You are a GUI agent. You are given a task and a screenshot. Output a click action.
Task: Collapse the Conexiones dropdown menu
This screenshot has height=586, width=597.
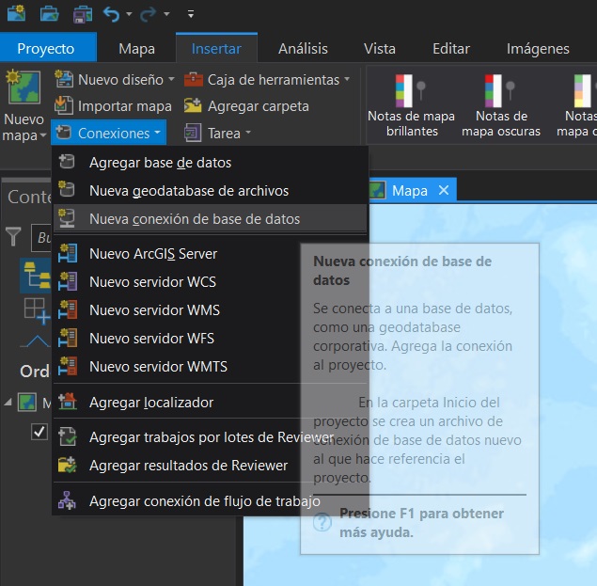coord(108,133)
